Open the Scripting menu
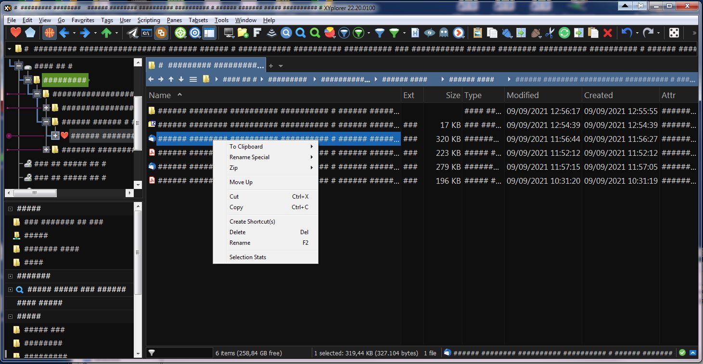This screenshot has width=703, height=364. 149,20
